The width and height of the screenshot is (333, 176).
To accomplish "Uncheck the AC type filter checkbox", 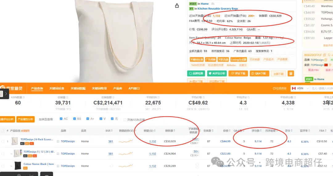I will pos(61,119).
